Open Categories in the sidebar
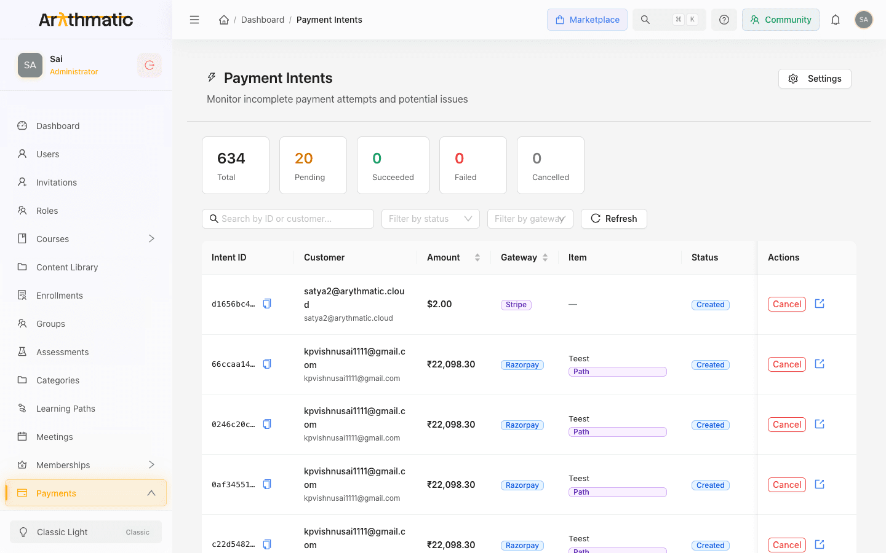 tap(86, 380)
